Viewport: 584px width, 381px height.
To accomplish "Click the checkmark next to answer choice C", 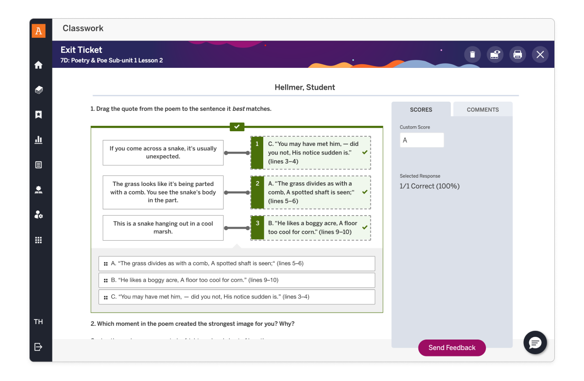I will point(364,152).
